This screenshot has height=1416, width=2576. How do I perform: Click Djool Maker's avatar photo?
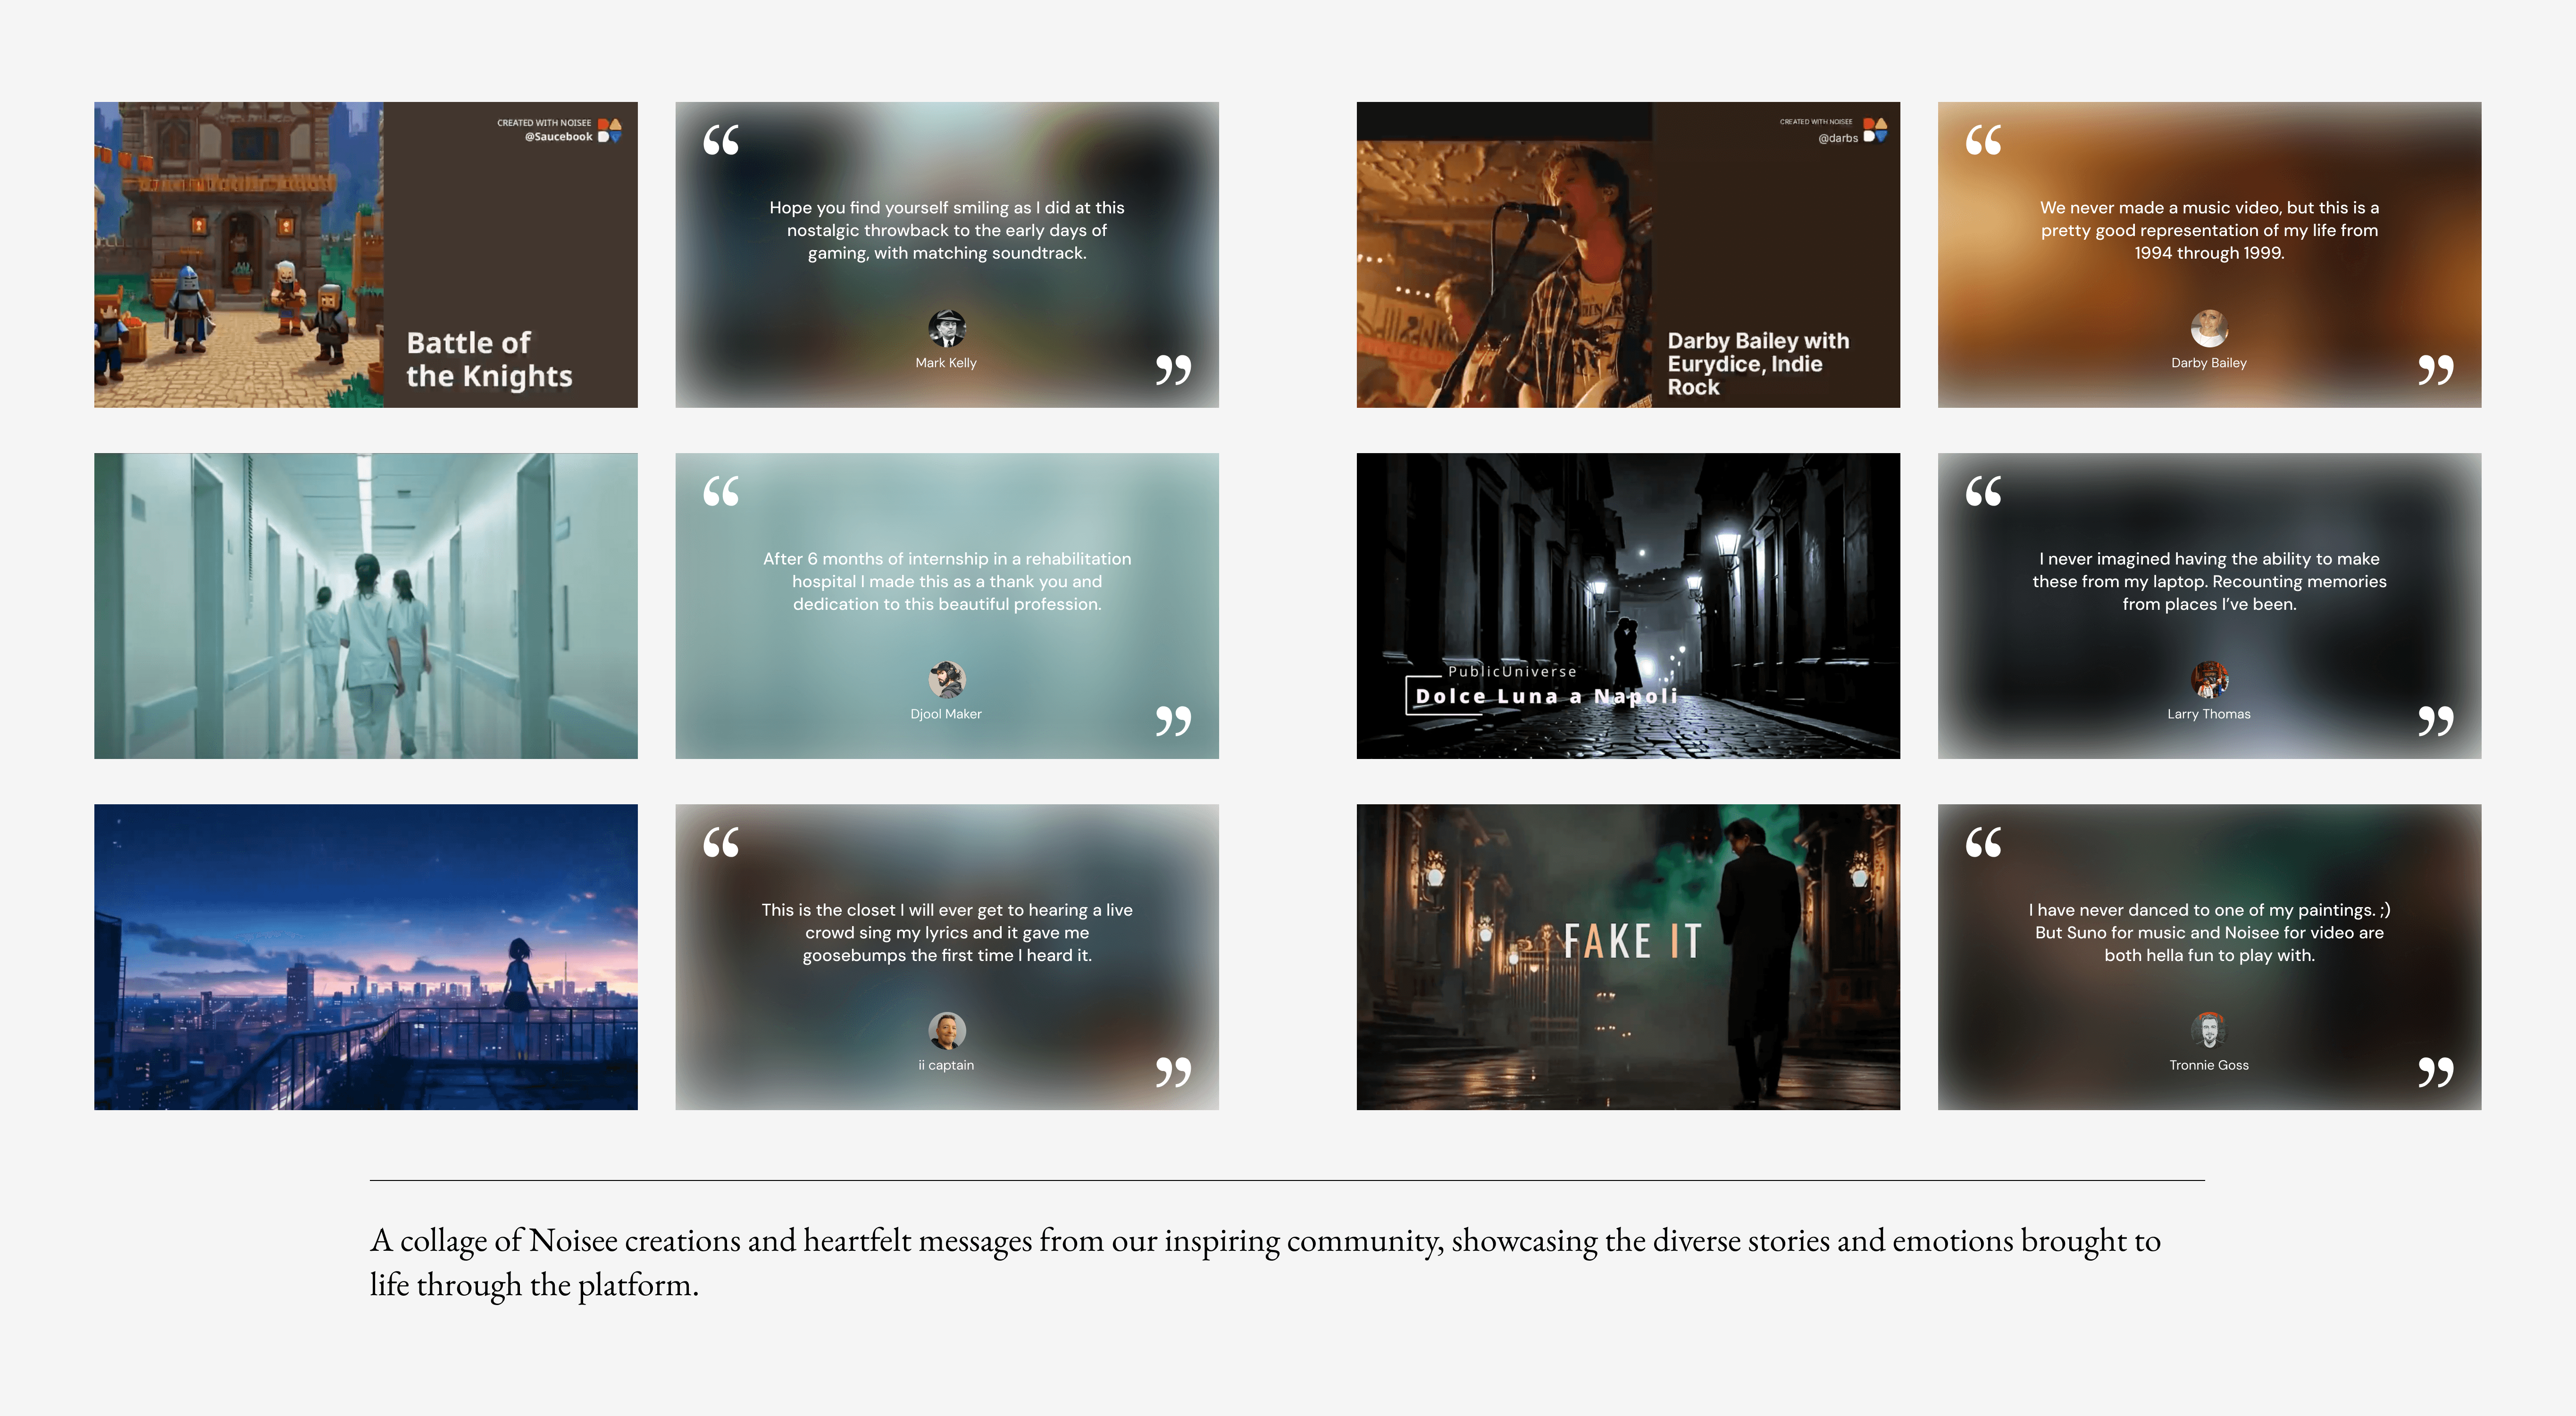tap(946, 680)
